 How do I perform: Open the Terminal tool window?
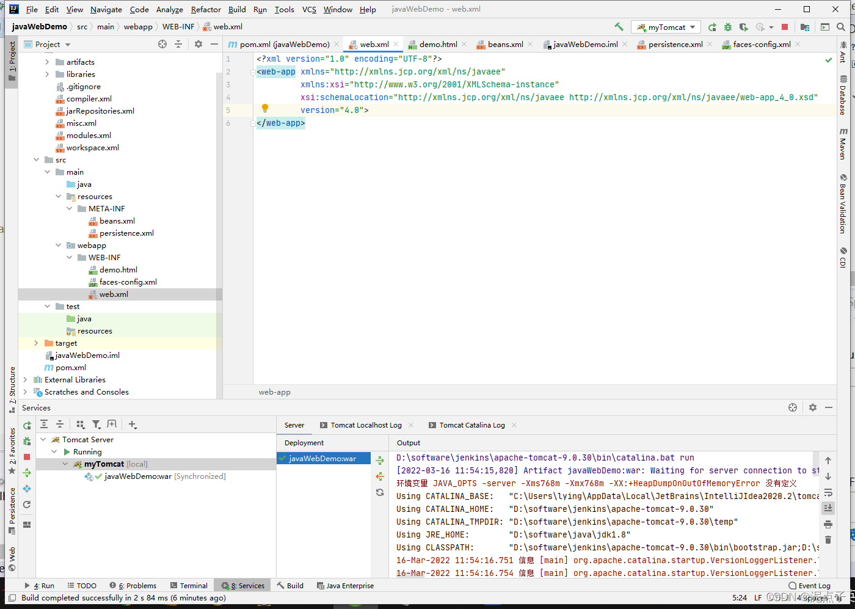coord(189,585)
